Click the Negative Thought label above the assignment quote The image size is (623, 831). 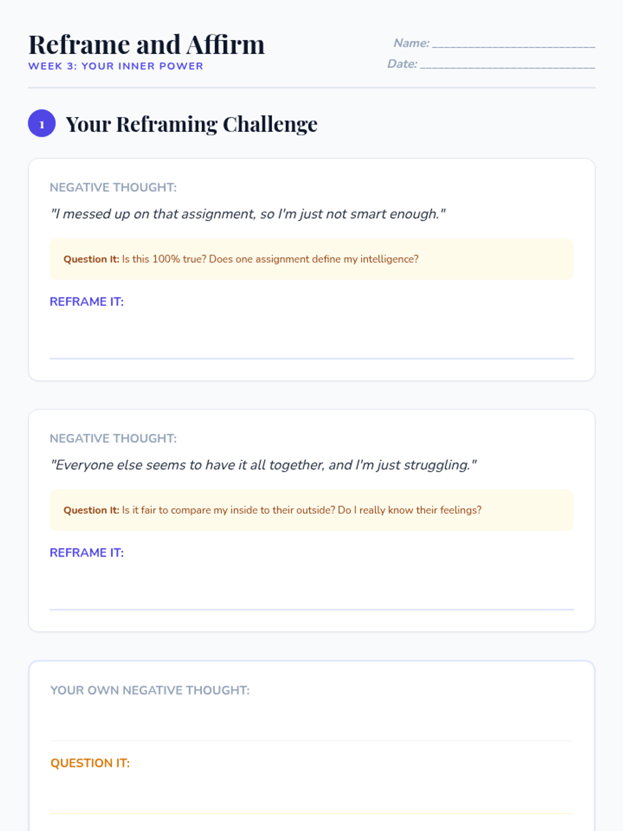113,187
